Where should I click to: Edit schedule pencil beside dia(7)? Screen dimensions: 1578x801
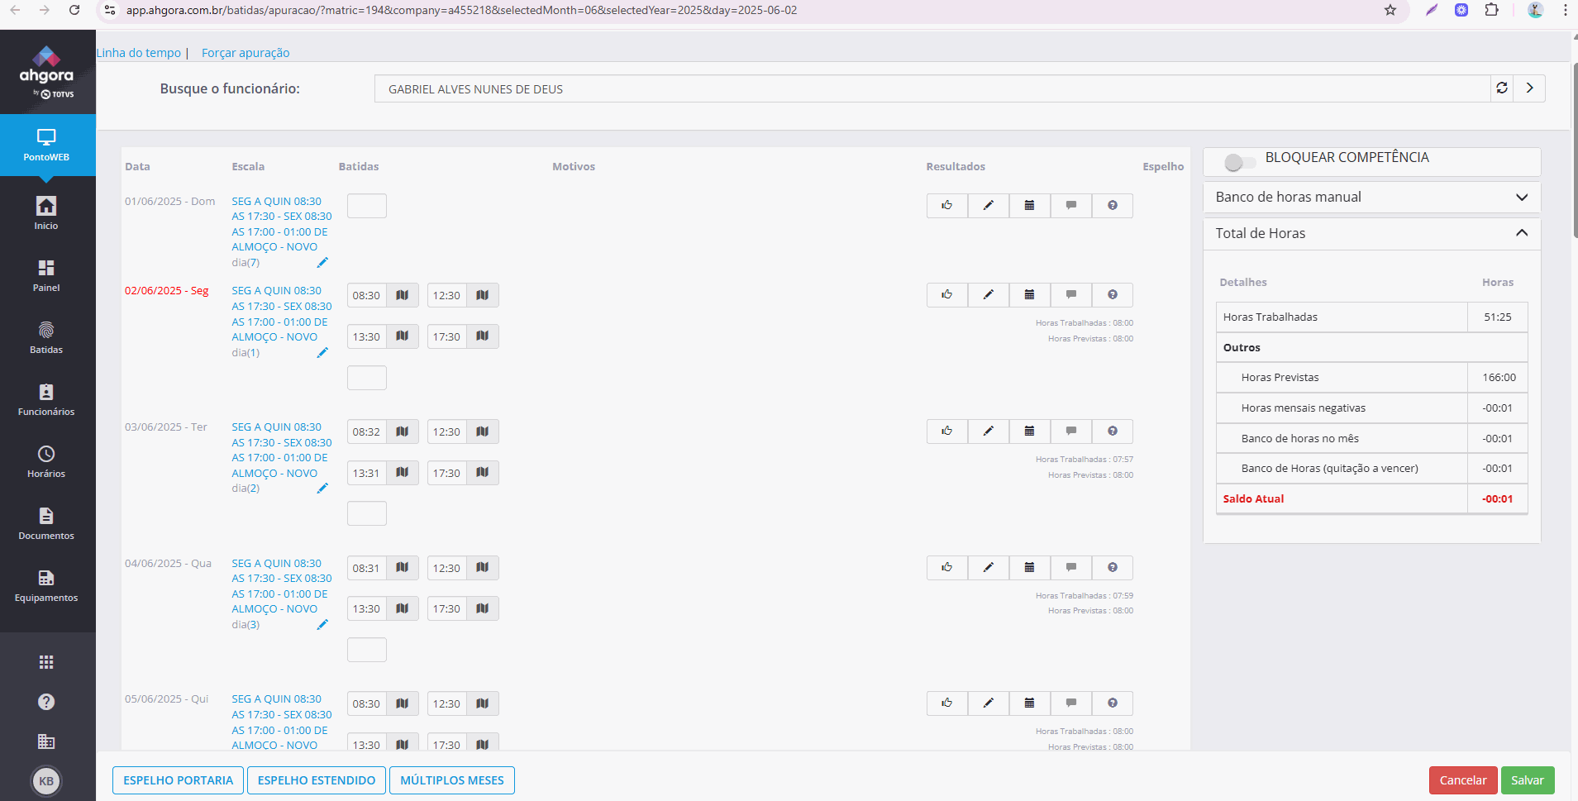[x=322, y=263]
